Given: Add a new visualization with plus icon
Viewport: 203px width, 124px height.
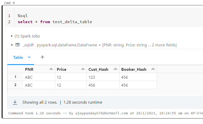Looking at the screenshot, I should (42, 57).
